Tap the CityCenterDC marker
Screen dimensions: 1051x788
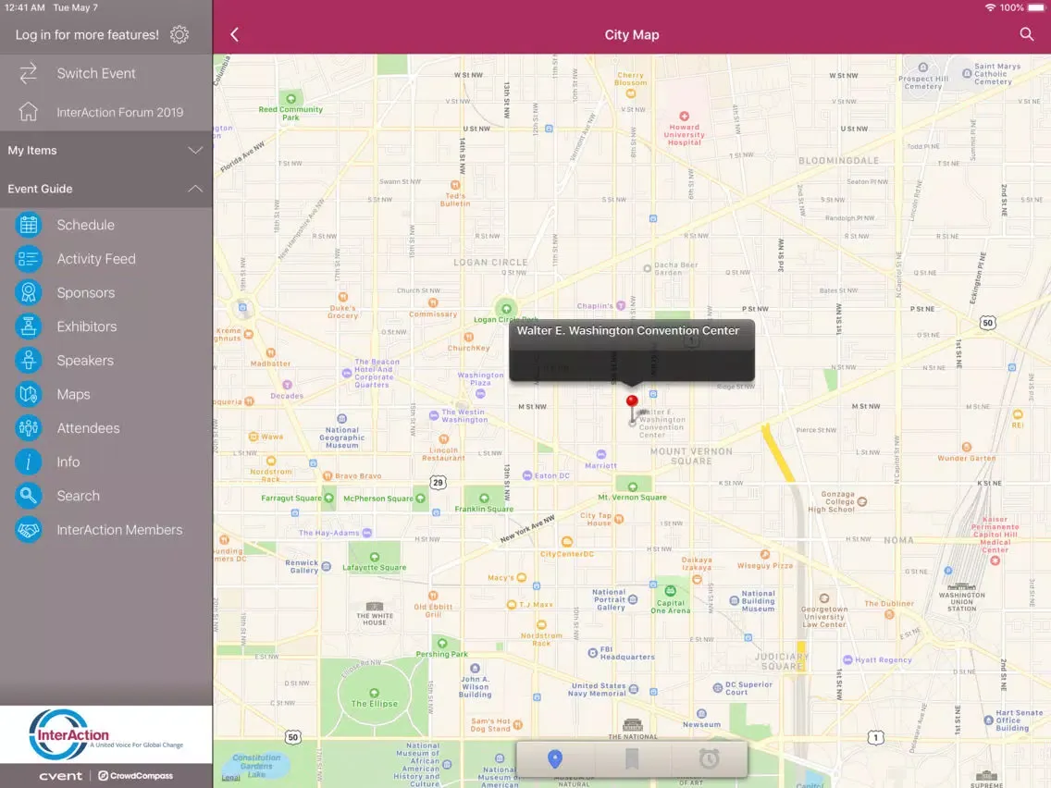click(567, 542)
